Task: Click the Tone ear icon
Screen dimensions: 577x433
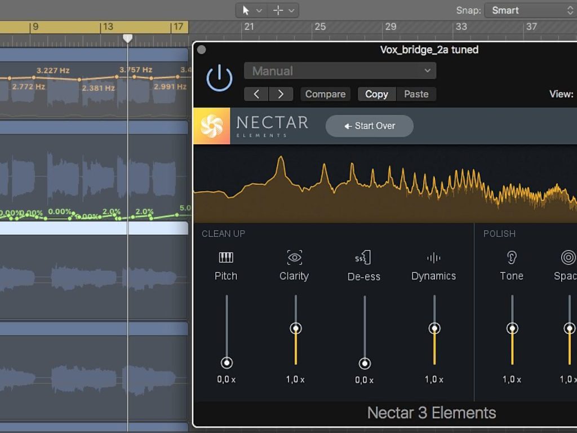Action: click(x=512, y=257)
